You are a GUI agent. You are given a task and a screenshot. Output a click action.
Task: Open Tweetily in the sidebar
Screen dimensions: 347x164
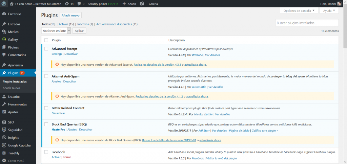[14, 153]
